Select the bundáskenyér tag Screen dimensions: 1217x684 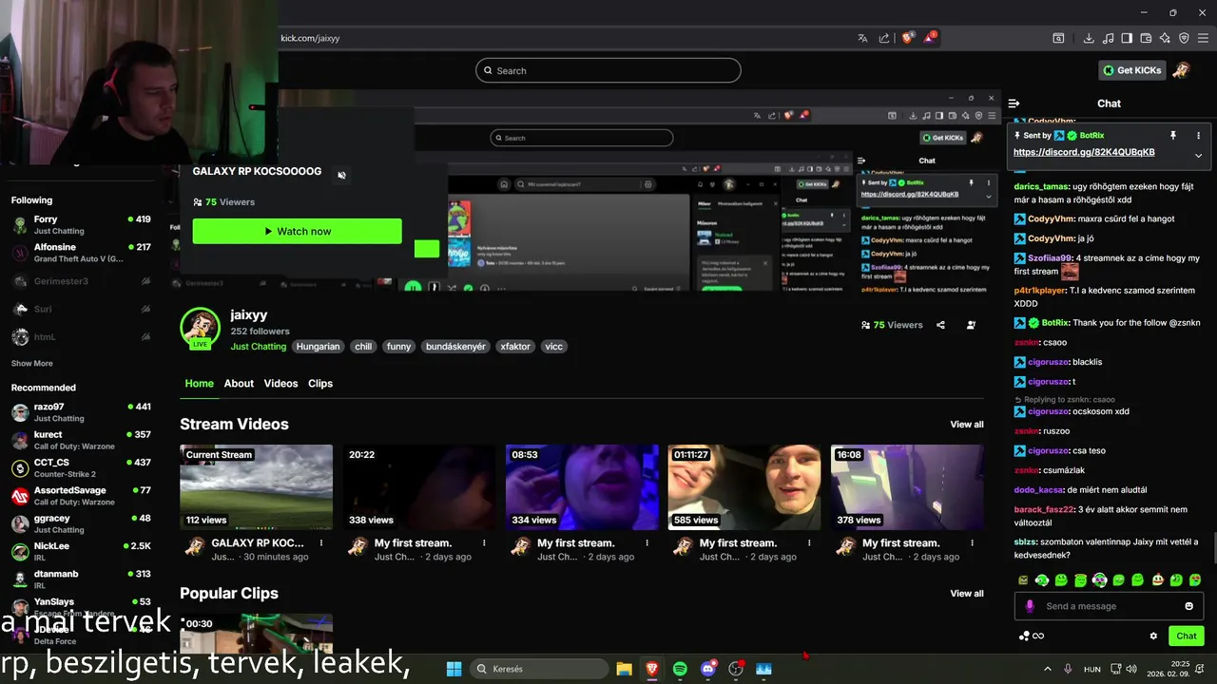[455, 347]
